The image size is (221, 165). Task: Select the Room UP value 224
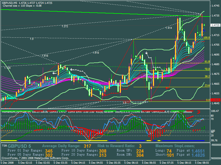coord(140,151)
